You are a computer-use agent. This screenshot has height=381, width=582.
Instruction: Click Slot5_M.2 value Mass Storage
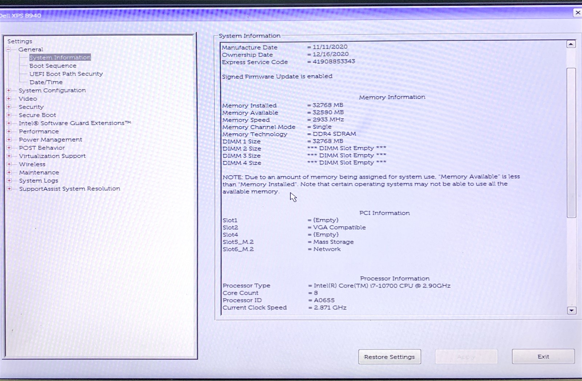(x=334, y=242)
